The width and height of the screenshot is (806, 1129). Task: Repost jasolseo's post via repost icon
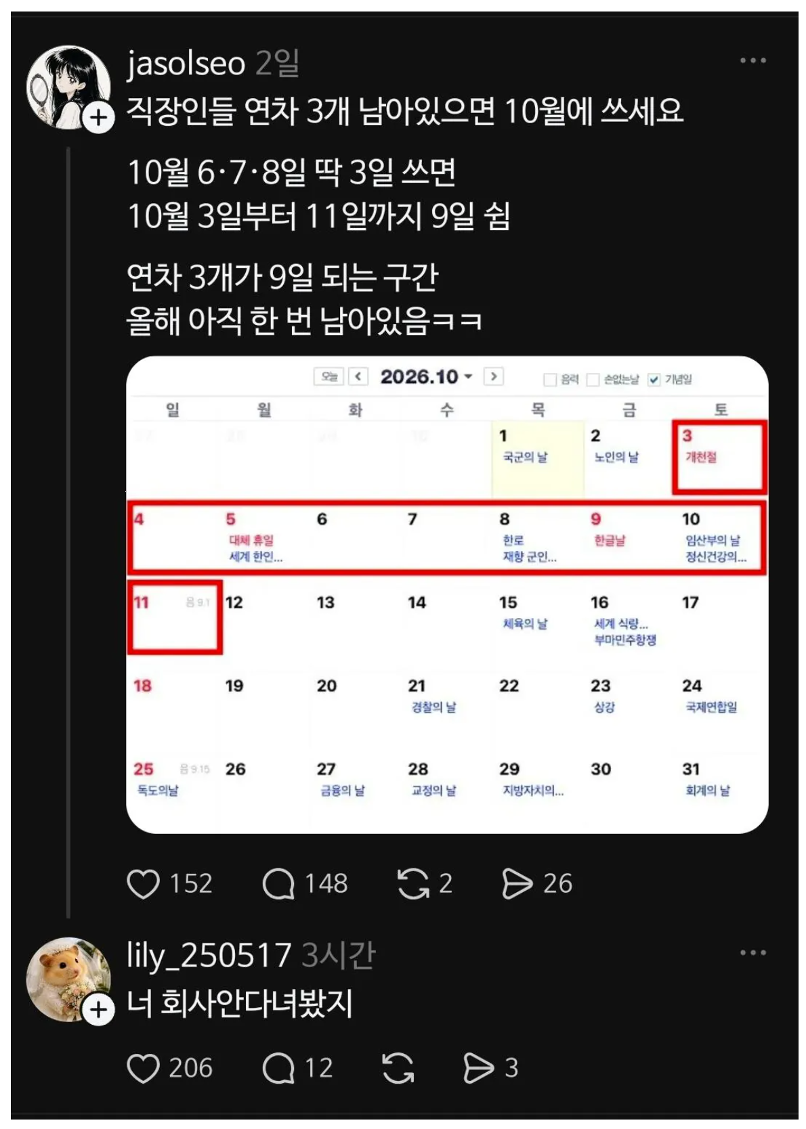coord(413,884)
